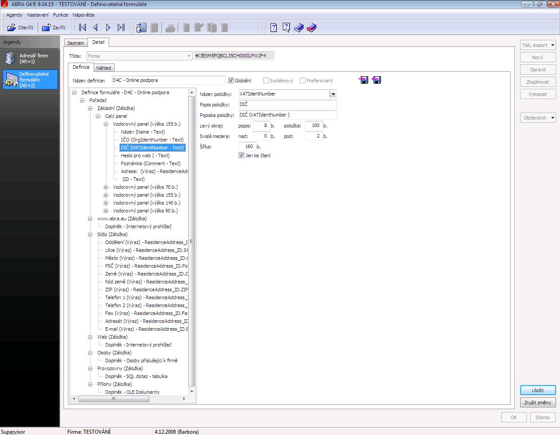Click the Otevřít open-folder toolbar button

pos(21,28)
